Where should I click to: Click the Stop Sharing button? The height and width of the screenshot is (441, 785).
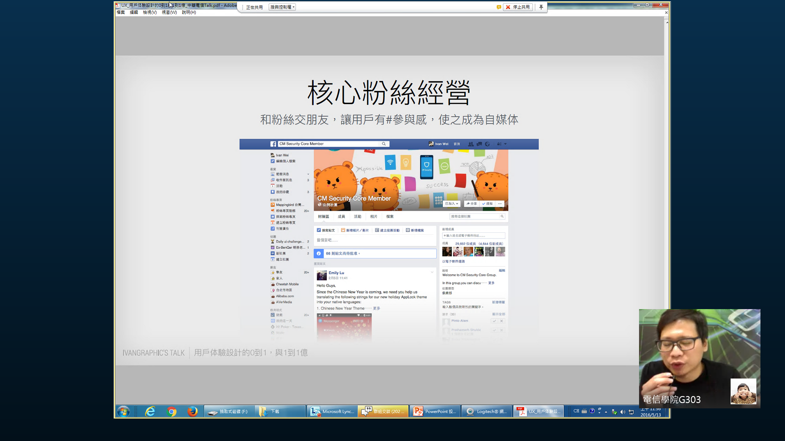pos(518,7)
